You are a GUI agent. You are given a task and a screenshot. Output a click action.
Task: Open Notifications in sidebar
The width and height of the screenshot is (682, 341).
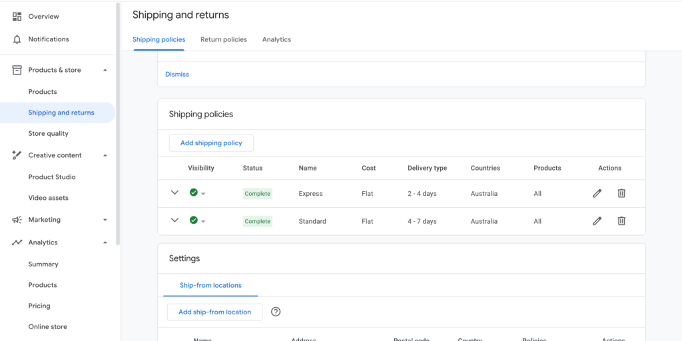pos(49,39)
